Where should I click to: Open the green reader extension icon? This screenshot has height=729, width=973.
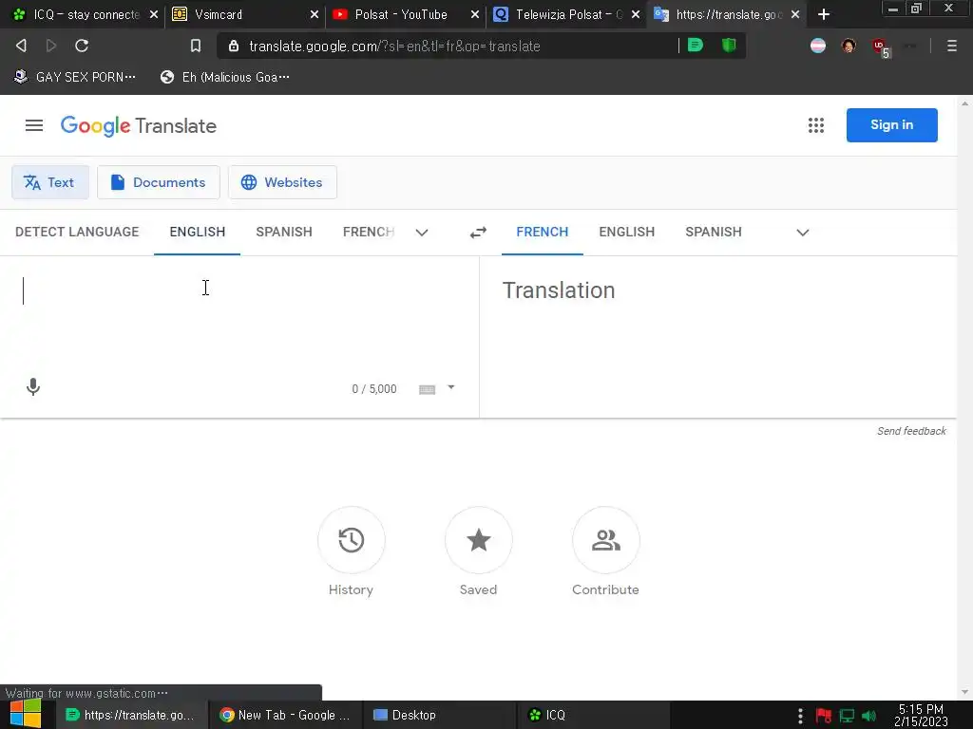pos(696,46)
